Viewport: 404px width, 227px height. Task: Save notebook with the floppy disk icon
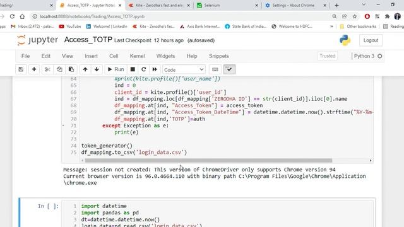21,69
